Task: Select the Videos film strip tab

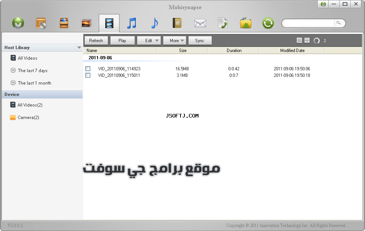Action: pos(109,23)
